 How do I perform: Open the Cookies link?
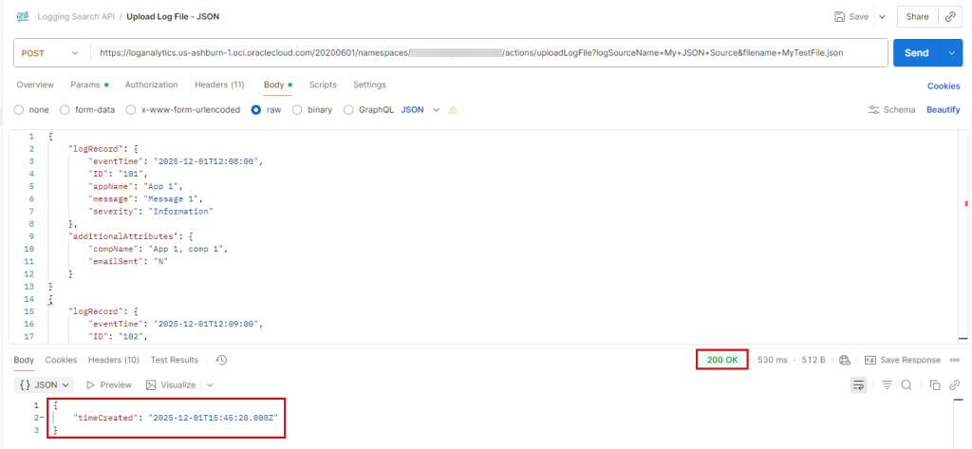click(x=944, y=86)
